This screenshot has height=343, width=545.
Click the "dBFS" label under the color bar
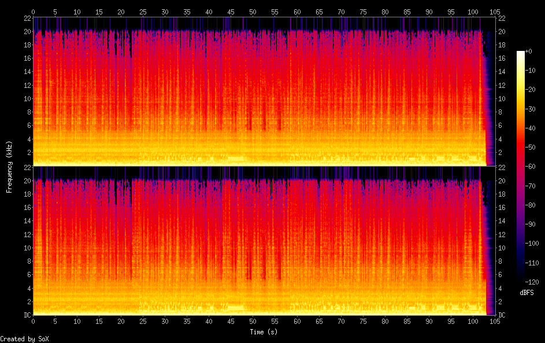coord(527,293)
